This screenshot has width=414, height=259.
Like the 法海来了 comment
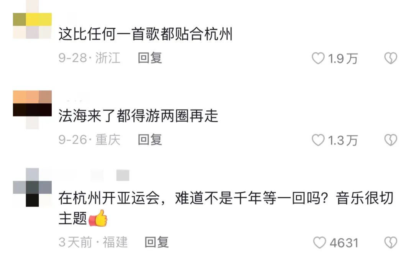[318, 140]
